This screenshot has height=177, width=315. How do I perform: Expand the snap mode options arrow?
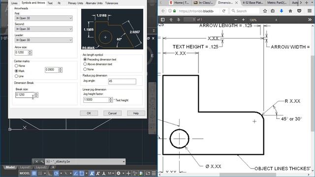tap(45, 173)
